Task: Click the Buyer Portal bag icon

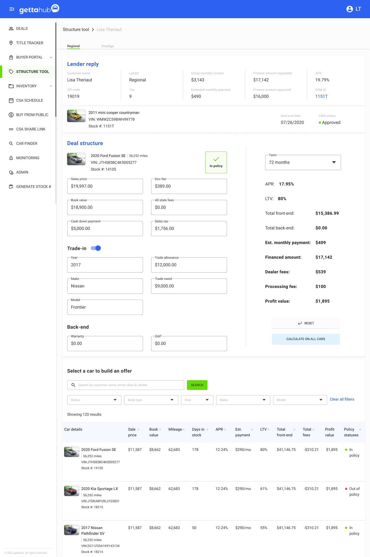Action: 11,57
